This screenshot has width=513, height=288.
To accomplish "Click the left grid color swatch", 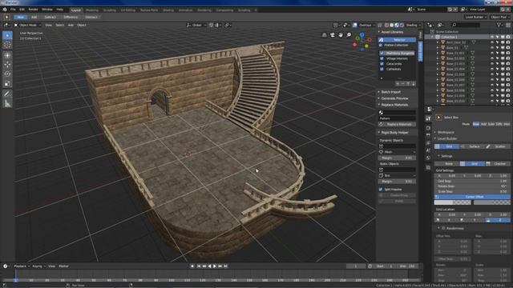I will pos(453,202).
